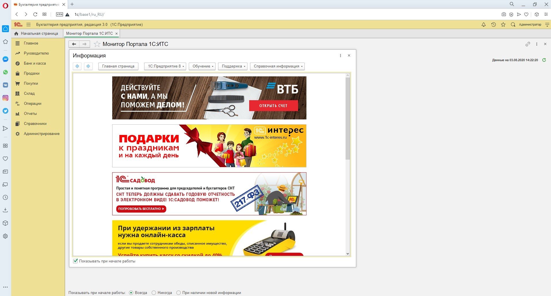The width and height of the screenshot is (551, 296).
Task: Expand the 1С:Предприятие 8 dropdown
Action: click(165, 66)
